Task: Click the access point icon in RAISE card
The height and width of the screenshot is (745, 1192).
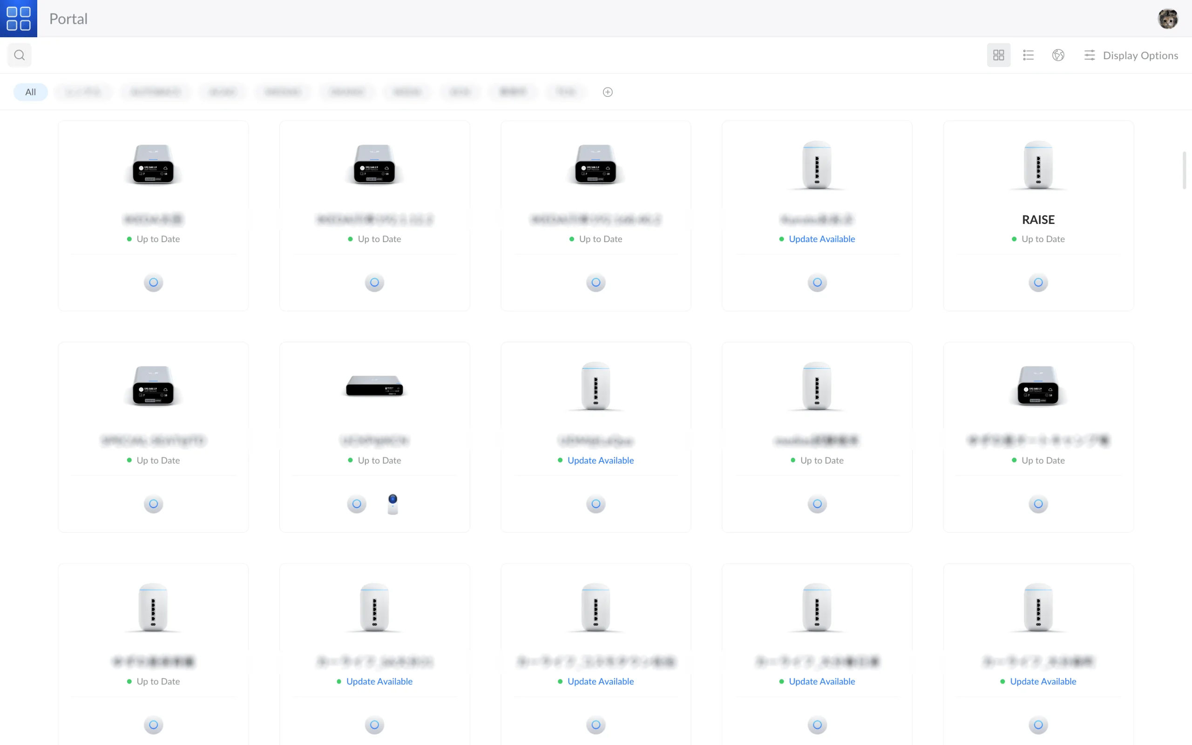Action: (x=1038, y=282)
